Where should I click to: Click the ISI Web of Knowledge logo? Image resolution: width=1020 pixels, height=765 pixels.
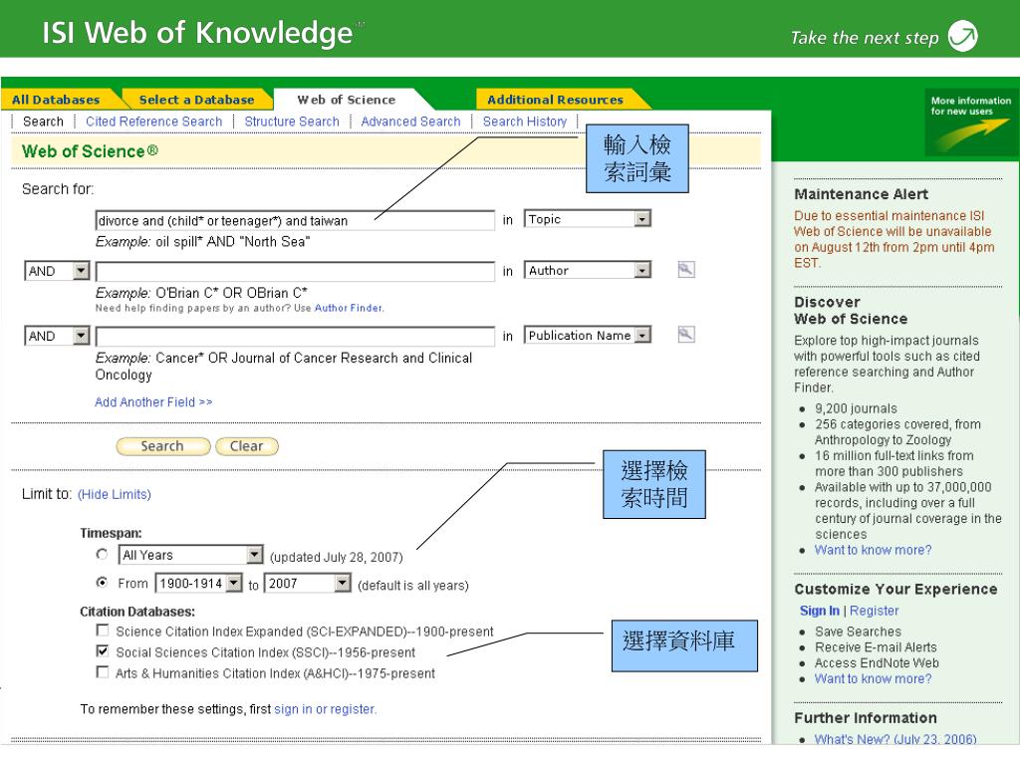[x=198, y=33]
